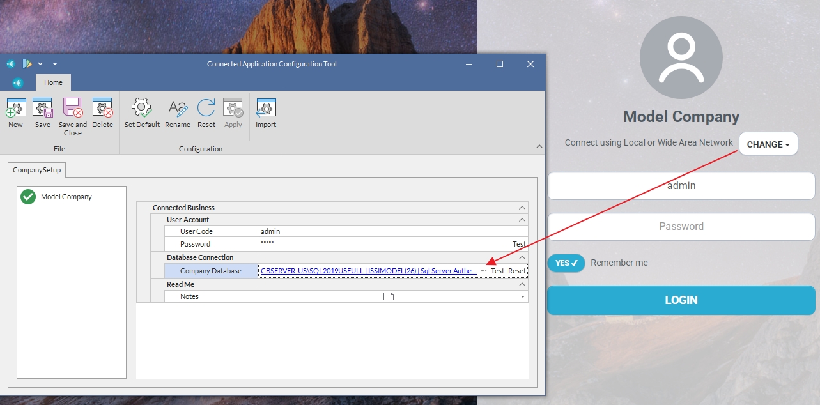
Task: Click the Delete configuration icon
Action: (x=102, y=108)
